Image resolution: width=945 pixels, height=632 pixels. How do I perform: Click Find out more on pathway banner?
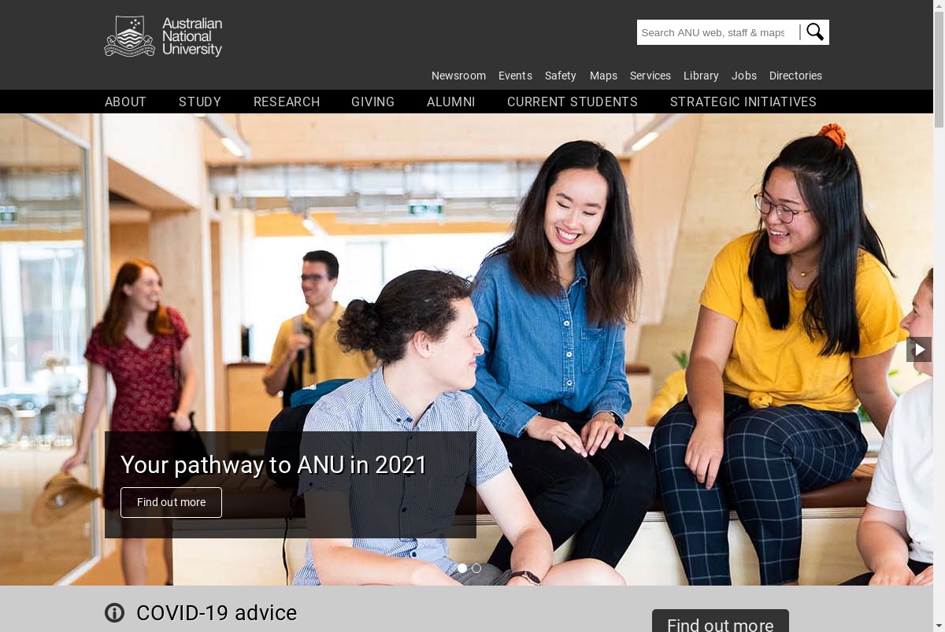point(171,502)
